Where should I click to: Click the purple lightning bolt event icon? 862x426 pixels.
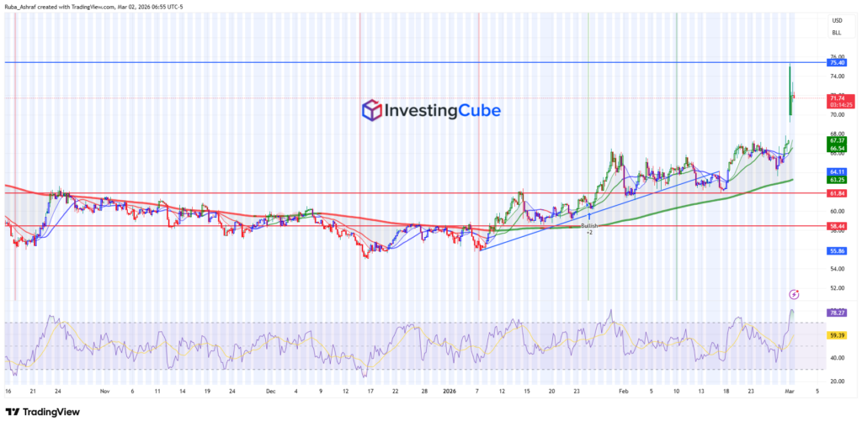[794, 294]
